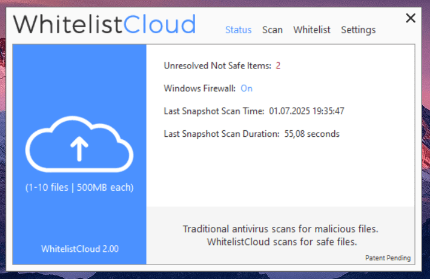The height and width of the screenshot is (279, 430).
Task: Click 'Traditional antivirus scans for malicious files' text
Action: point(280,229)
